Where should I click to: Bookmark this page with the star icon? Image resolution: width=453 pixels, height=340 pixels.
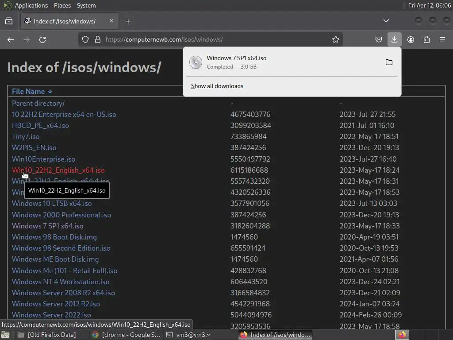point(335,39)
